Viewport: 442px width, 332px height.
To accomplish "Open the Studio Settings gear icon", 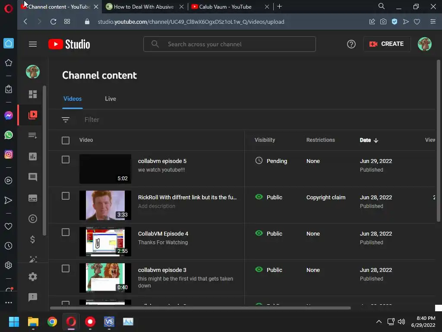I will click(x=33, y=277).
